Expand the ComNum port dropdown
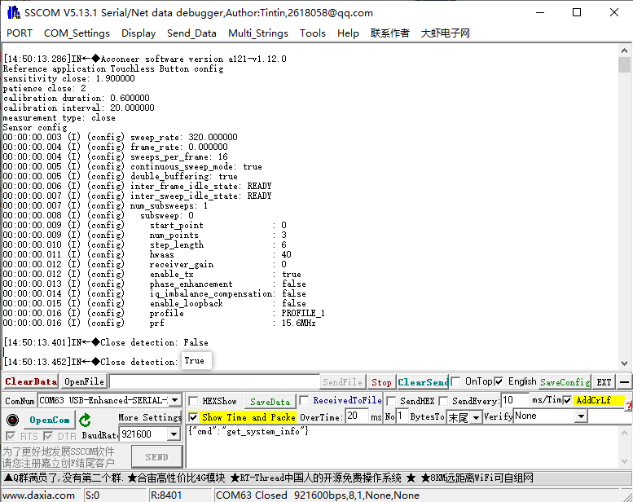Image resolution: width=633 pixels, height=502 pixels. (x=175, y=400)
